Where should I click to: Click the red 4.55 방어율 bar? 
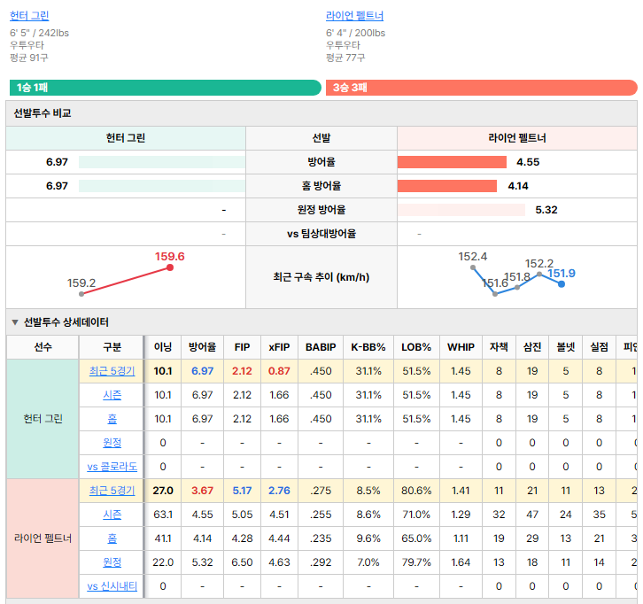pyautogui.click(x=452, y=162)
